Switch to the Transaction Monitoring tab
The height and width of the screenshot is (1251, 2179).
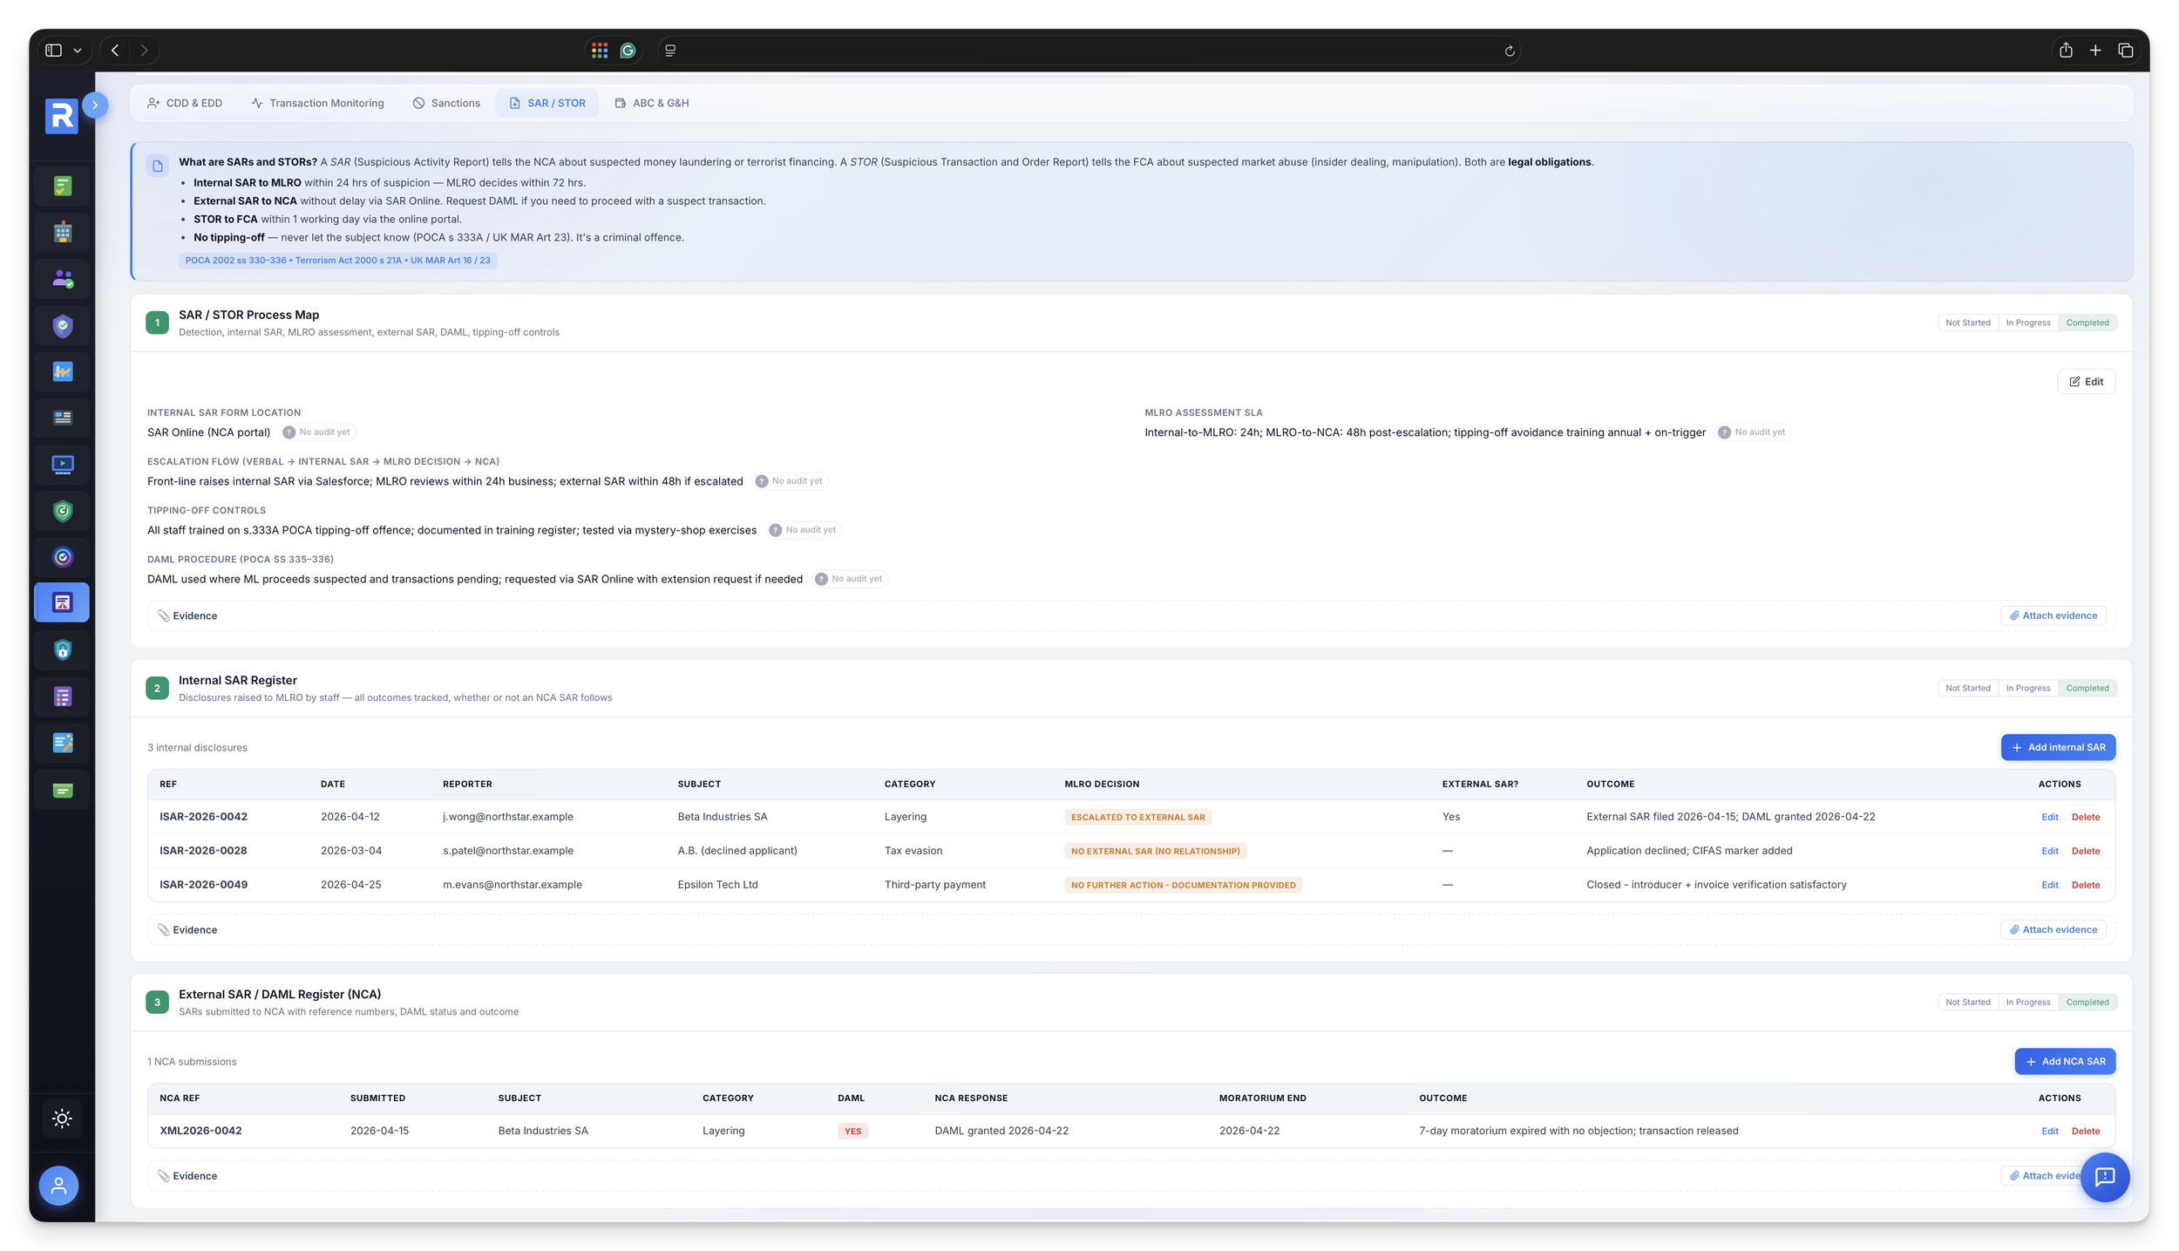coord(317,103)
